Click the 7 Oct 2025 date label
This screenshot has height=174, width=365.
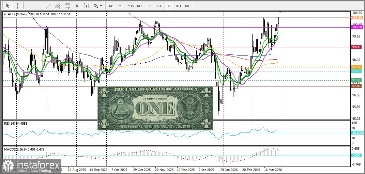pos(119,170)
